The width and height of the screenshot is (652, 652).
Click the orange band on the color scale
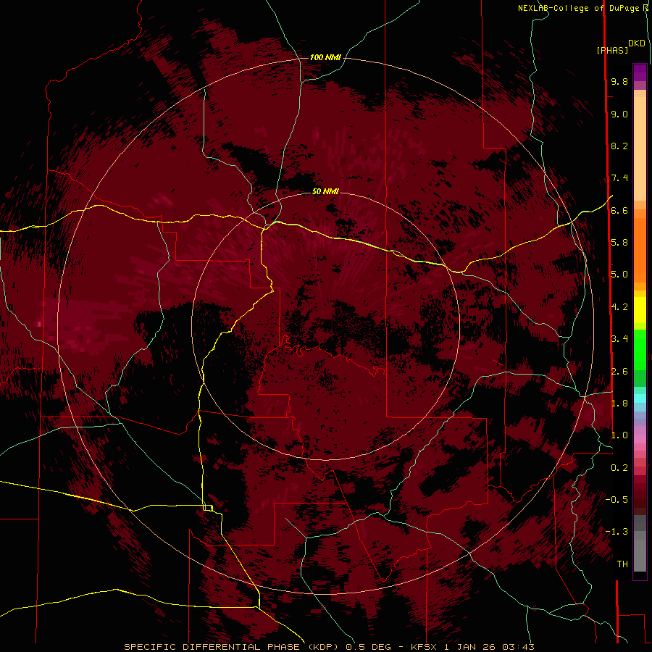(x=640, y=249)
